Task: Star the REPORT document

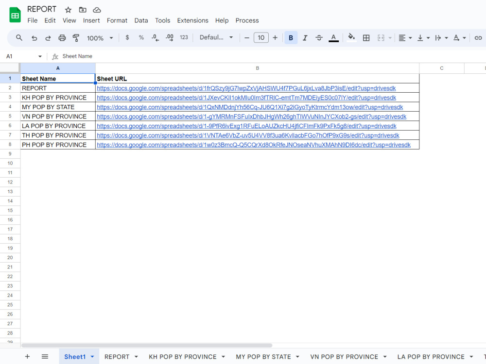Action: pos(68,10)
